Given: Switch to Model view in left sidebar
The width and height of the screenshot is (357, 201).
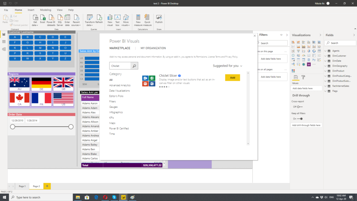Looking at the screenshot, I should click(x=4, y=49).
